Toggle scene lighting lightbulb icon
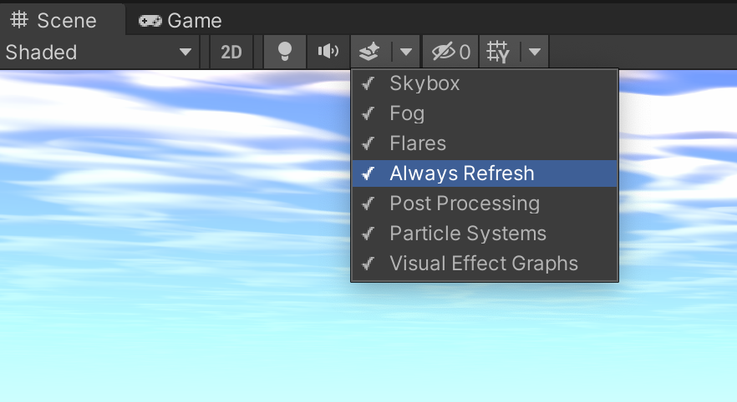The width and height of the screenshot is (737, 402). 285,53
